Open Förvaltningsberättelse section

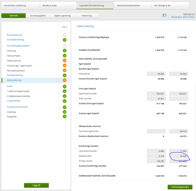coord(18,46)
